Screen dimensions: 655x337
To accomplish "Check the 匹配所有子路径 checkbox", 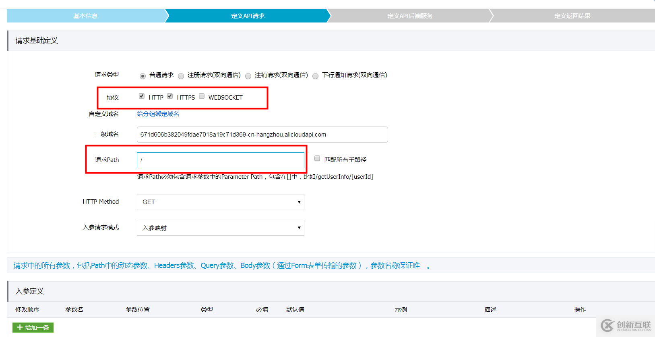I will point(317,158).
